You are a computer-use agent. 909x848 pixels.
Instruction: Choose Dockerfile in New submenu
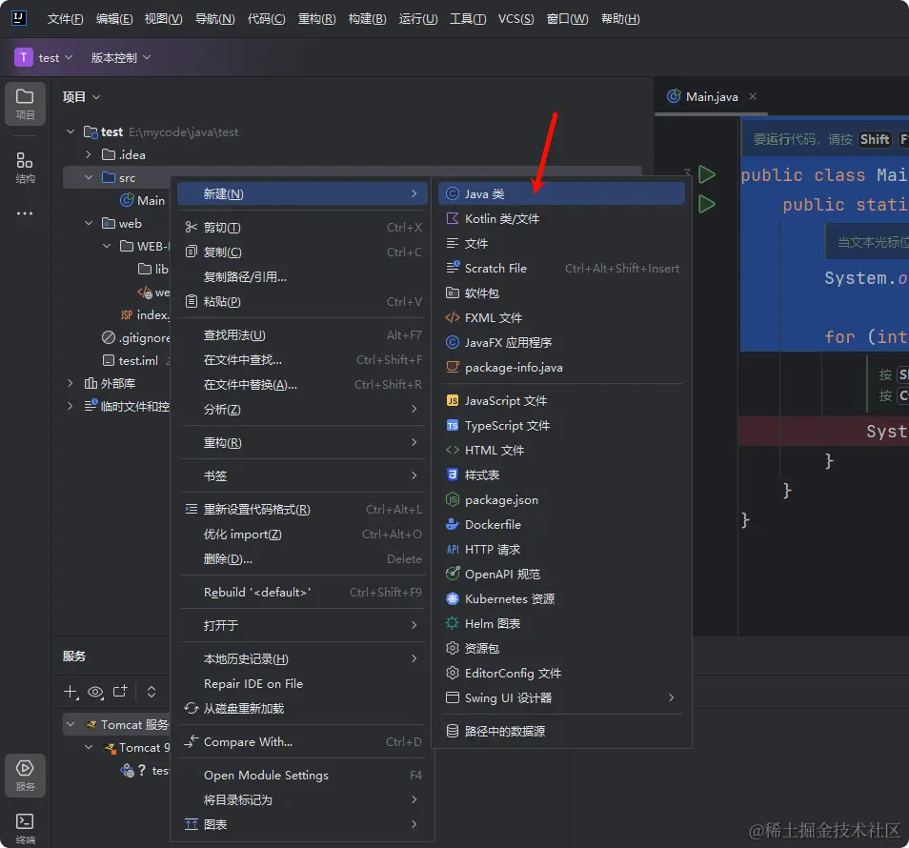click(x=561, y=525)
